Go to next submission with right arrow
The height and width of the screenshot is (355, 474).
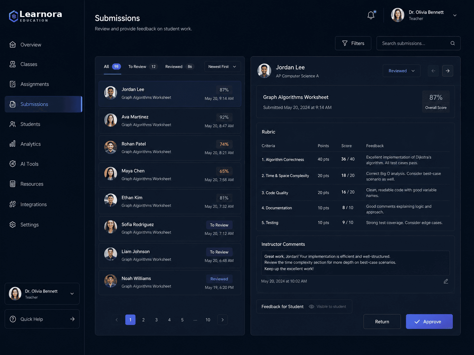pos(447,71)
